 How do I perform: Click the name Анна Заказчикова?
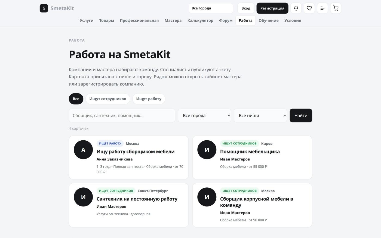[115, 159]
